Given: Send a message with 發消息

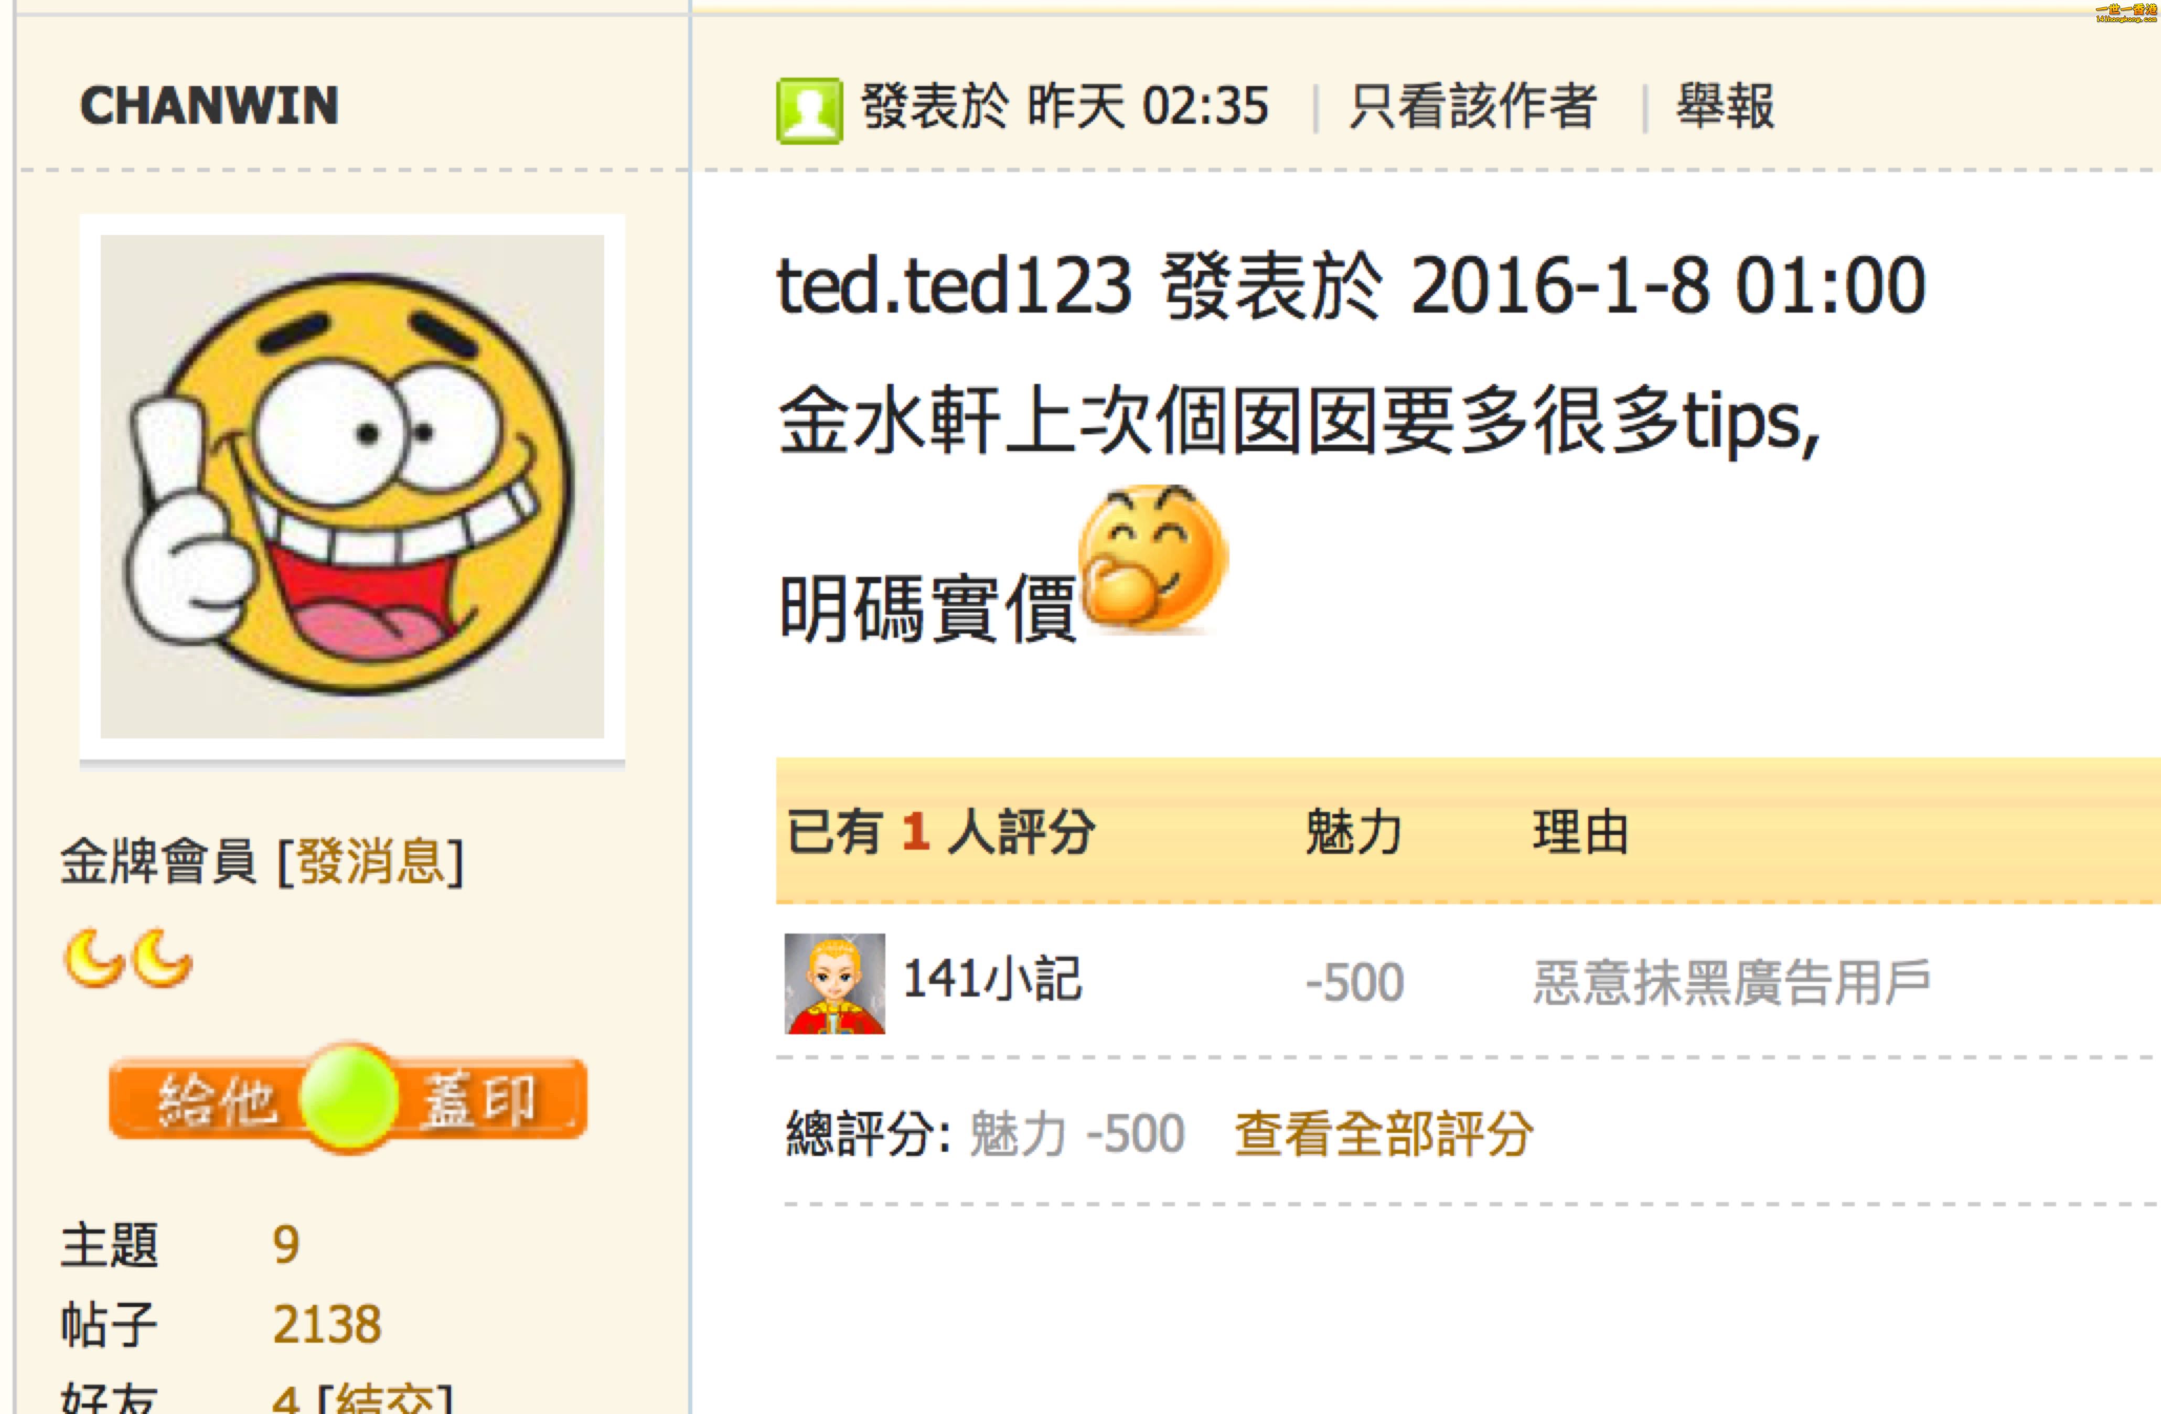Looking at the screenshot, I should (370, 860).
